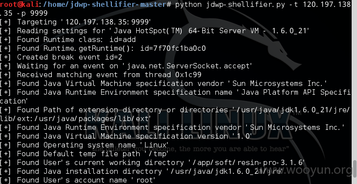Click the 'python jdwp-shellifier.py' command text
The image size is (357, 184).
230,4
